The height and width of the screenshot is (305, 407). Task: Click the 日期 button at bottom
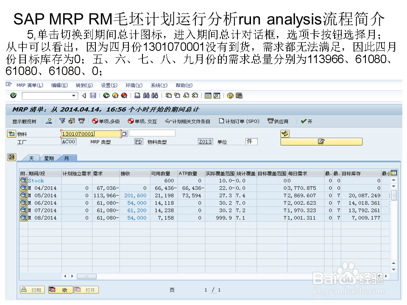(32, 290)
